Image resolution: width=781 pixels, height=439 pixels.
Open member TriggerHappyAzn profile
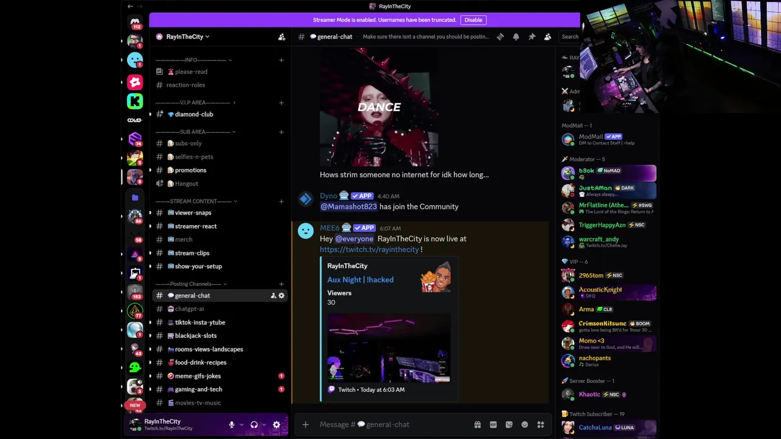coord(608,225)
